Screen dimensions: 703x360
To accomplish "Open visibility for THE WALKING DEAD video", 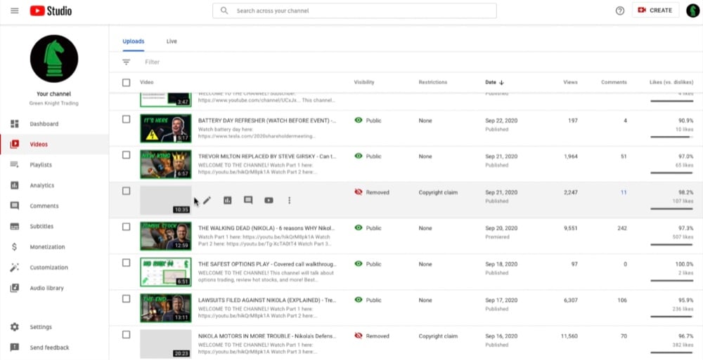I will [368, 228].
